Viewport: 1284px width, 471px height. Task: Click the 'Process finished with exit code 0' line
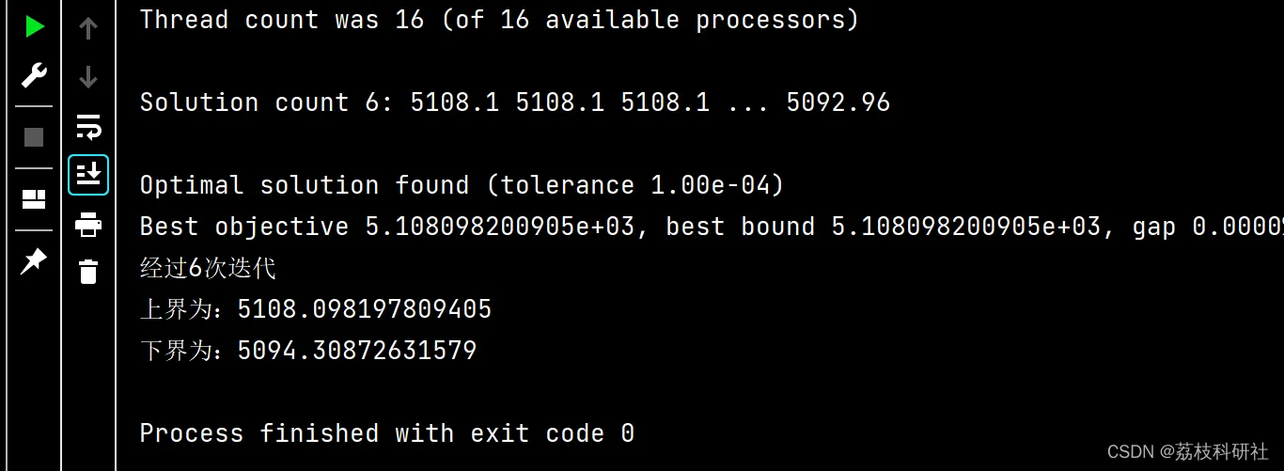click(386, 433)
